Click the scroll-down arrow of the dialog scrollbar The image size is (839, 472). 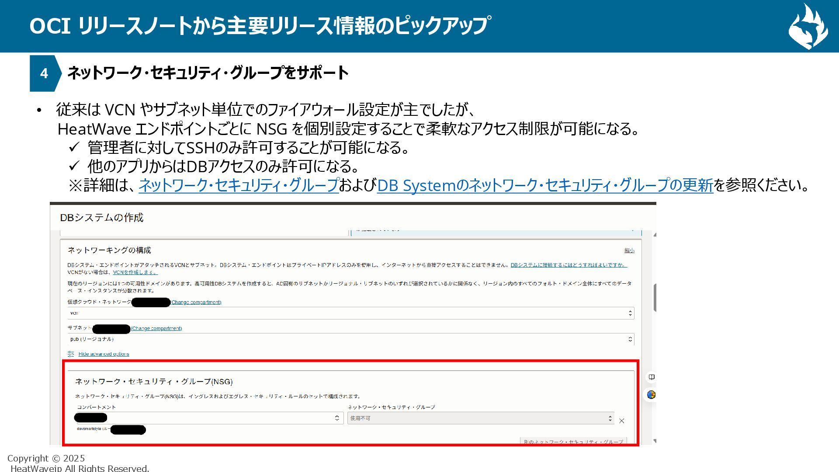pyautogui.click(x=655, y=441)
